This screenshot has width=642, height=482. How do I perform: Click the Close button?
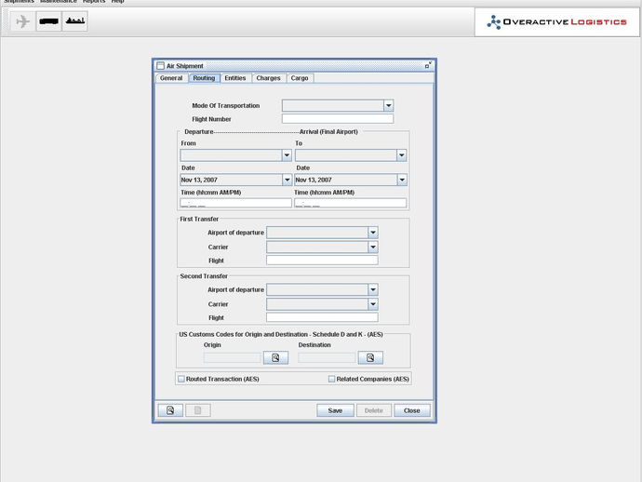[x=412, y=410]
